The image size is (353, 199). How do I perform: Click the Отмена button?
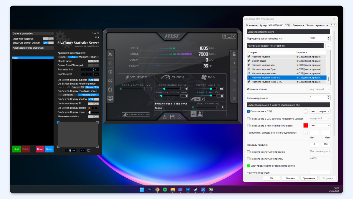pyautogui.click(x=290, y=178)
